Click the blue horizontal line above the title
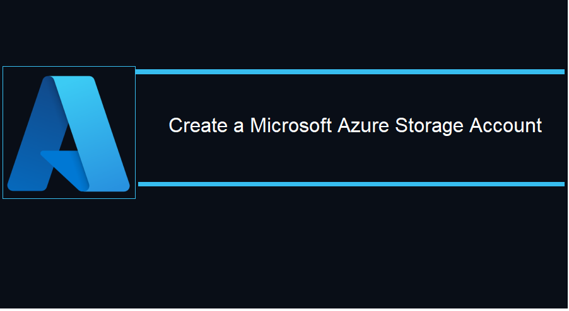The height and width of the screenshot is (311, 569). tap(350, 72)
